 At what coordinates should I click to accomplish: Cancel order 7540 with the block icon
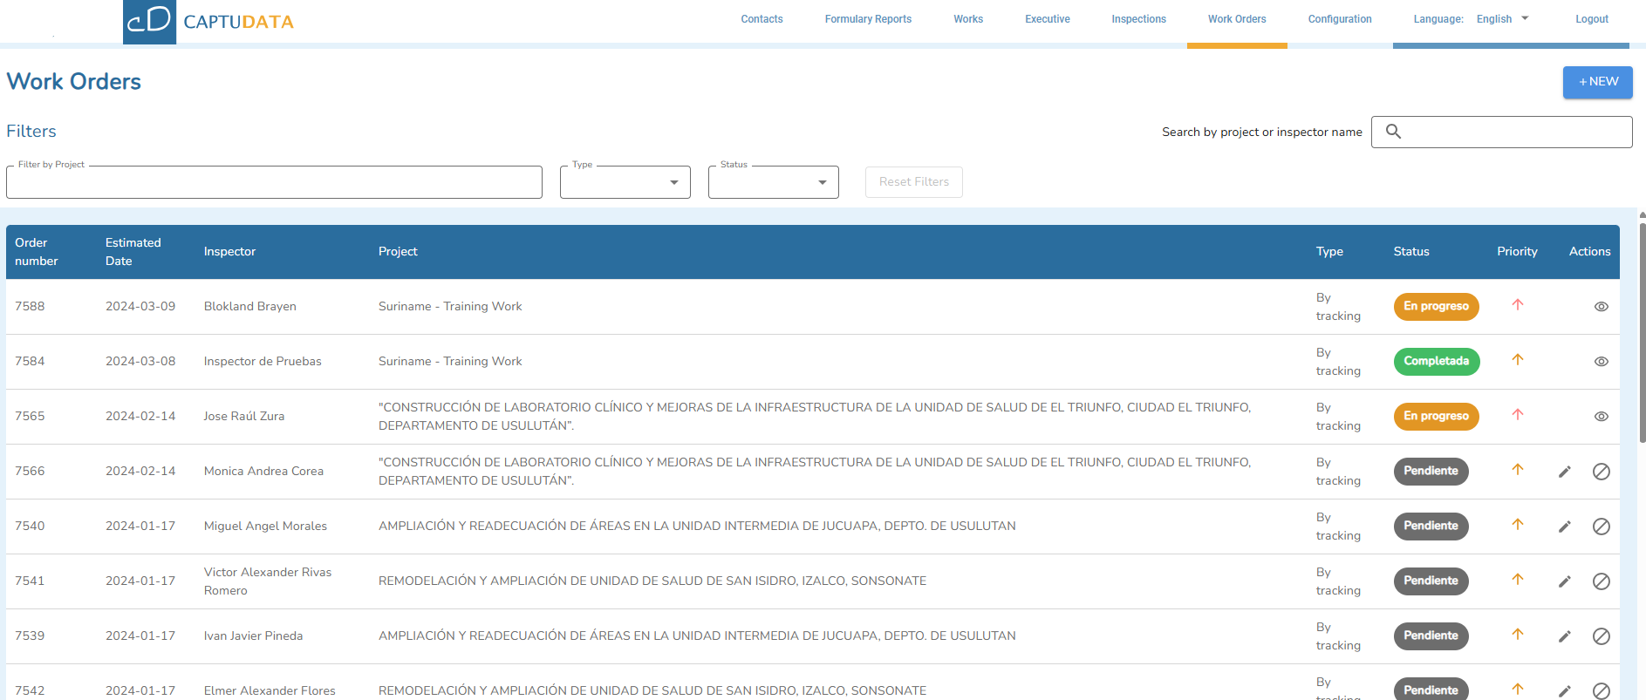[1601, 527]
